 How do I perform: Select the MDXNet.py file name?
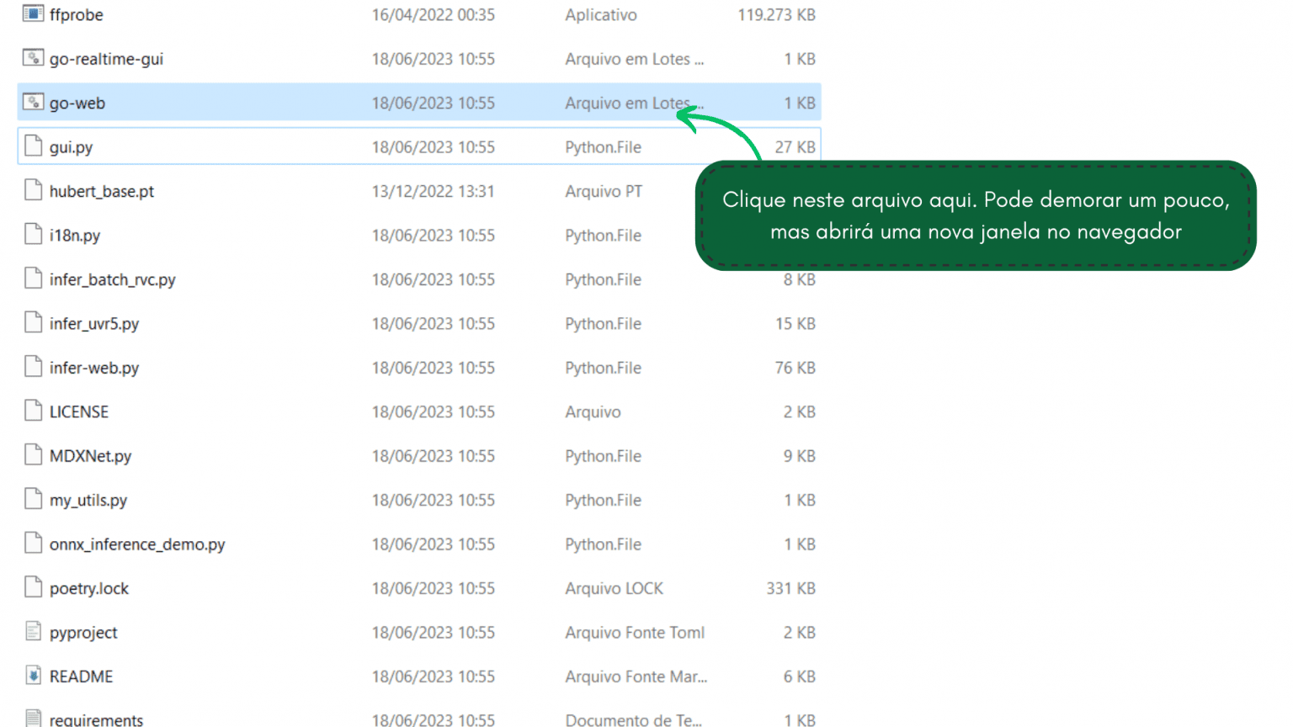coord(90,456)
